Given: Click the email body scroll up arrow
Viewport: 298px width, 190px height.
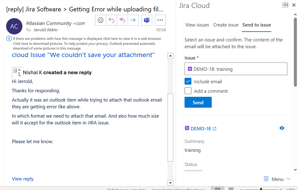Looking at the screenshot, I should click(170, 56).
